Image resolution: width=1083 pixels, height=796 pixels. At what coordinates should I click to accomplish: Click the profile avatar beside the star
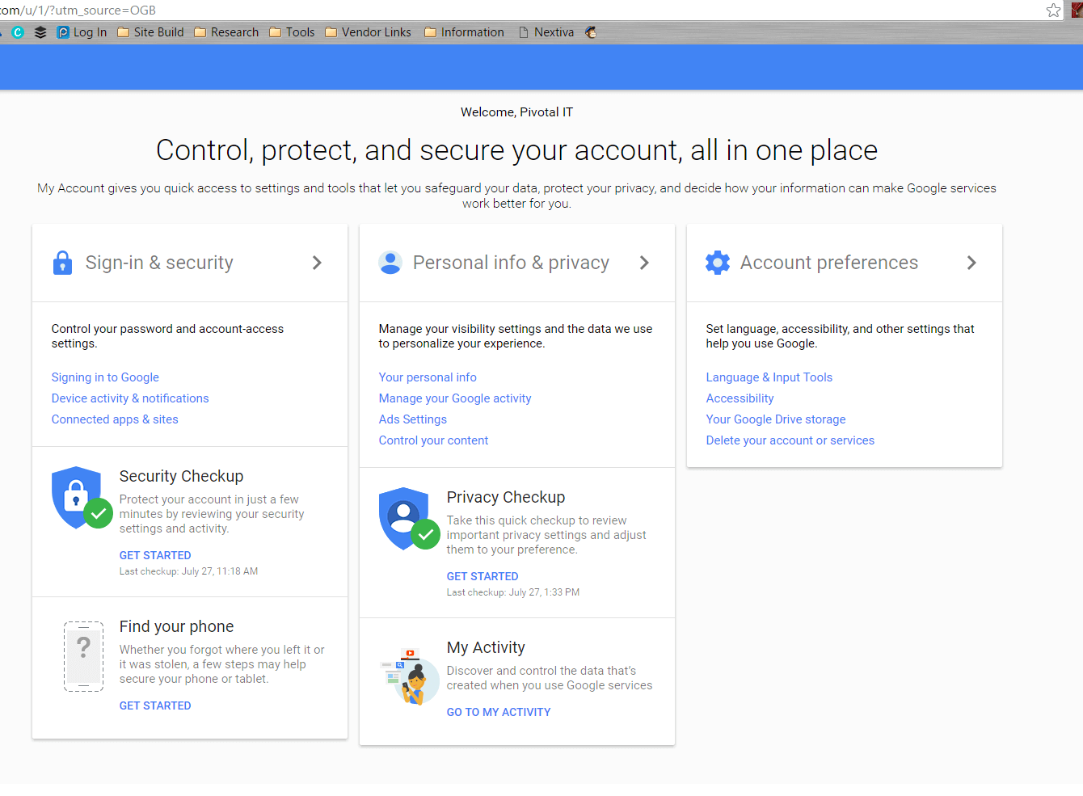pos(1077,11)
